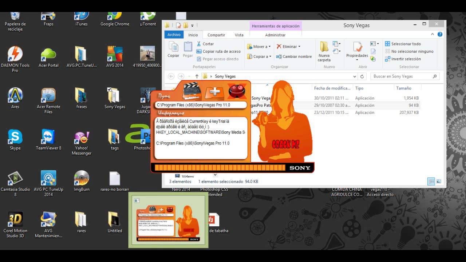Select the file row sized 207,937 KB
The width and height of the screenshot is (466, 262).
(335, 112)
